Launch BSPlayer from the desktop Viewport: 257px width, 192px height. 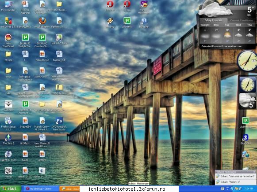coord(144,23)
